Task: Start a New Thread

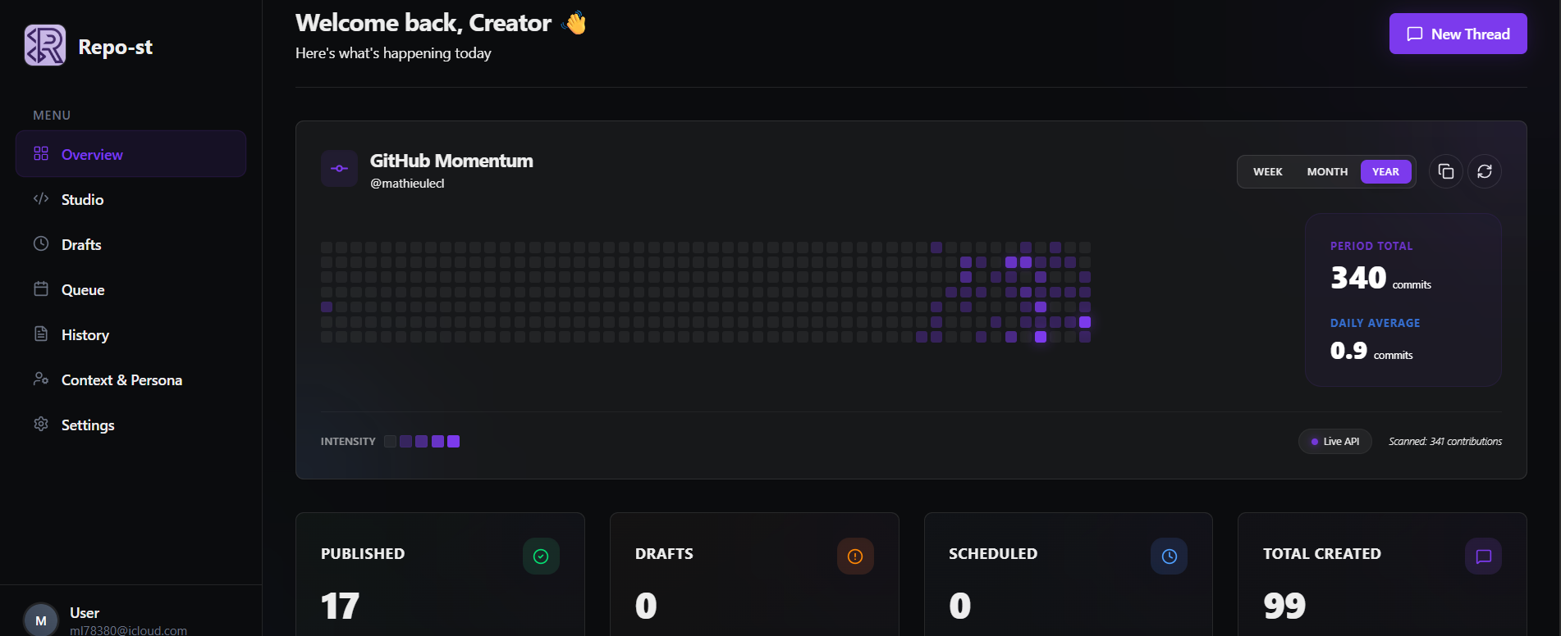Action: click(x=1458, y=34)
